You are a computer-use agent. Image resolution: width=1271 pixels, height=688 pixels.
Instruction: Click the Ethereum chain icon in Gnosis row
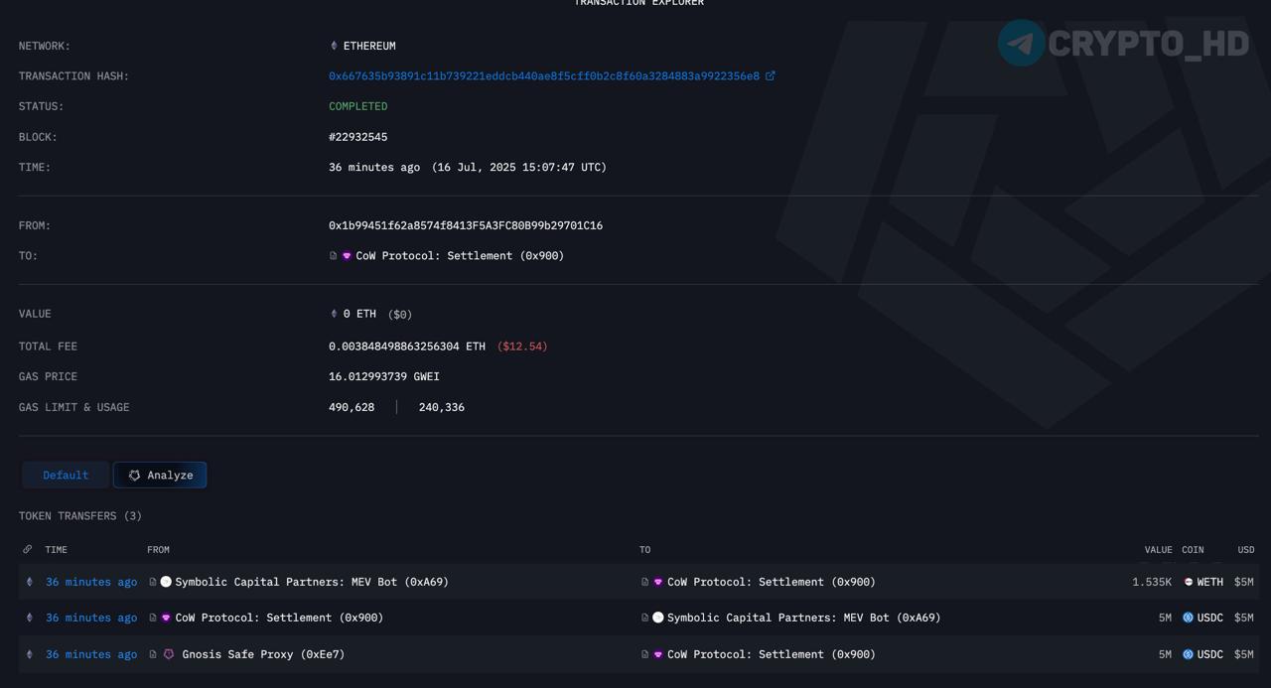pyautogui.click(x=29, y=654)
